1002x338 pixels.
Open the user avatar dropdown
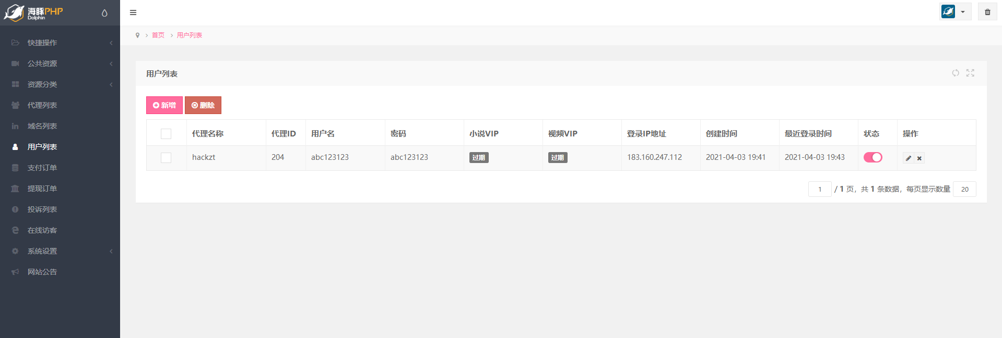[954, 12]
